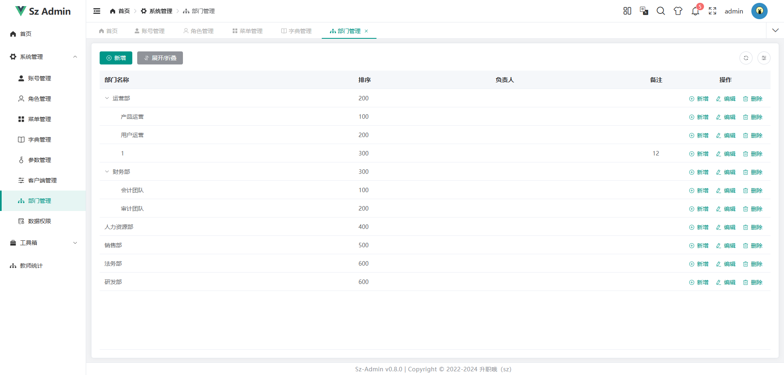Open 首页 in the sidebar

(x=43, y=34)
